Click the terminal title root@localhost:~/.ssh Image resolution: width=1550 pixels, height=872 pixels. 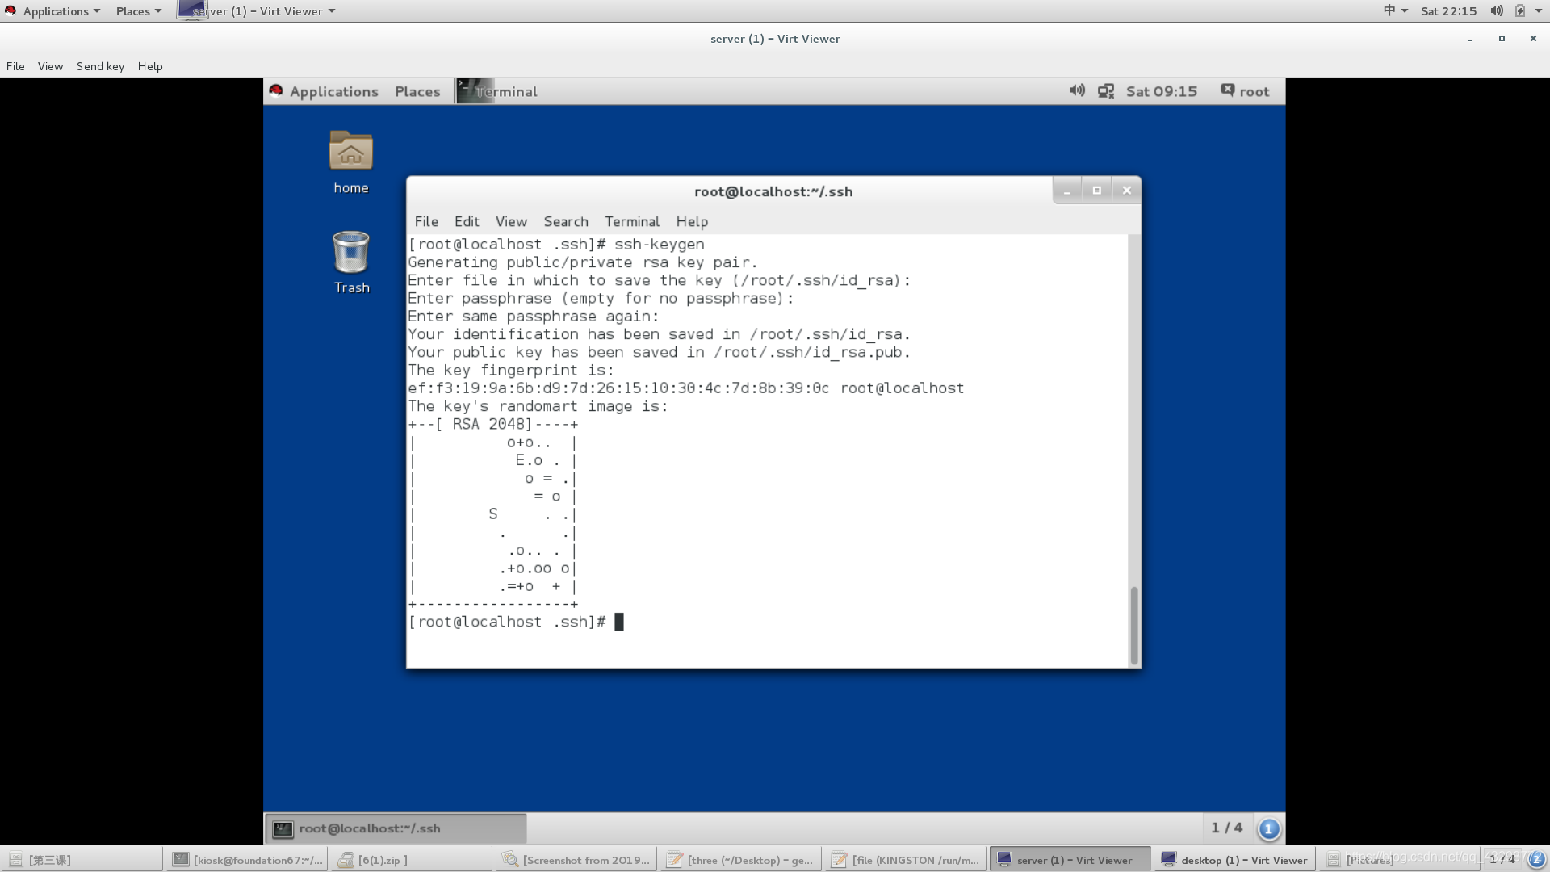pos(773,191)
